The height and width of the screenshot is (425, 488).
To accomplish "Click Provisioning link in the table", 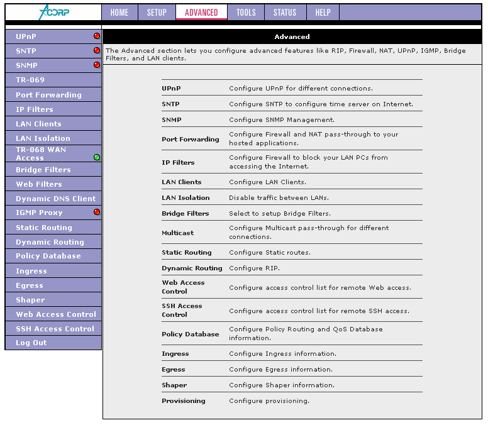I will tap(184, 400).
